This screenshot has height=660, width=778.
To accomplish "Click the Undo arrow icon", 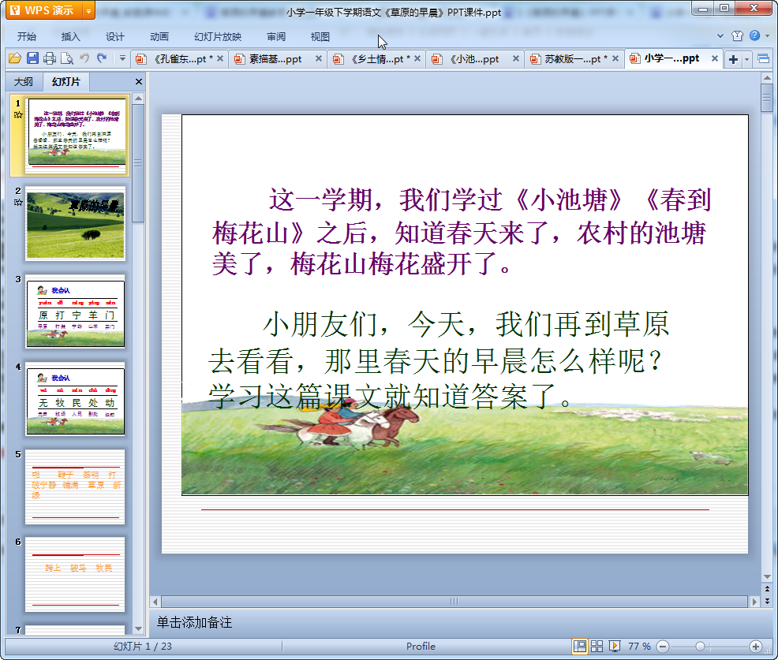I will tap(84, 58).
